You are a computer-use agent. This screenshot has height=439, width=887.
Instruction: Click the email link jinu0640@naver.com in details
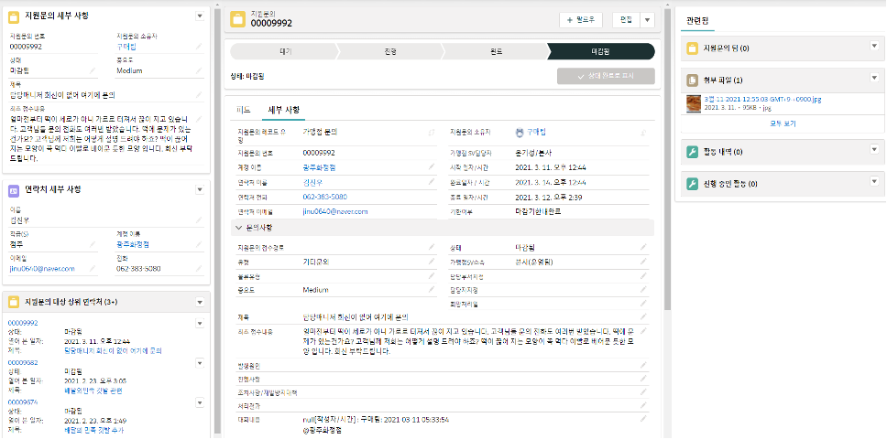[334, 211]
